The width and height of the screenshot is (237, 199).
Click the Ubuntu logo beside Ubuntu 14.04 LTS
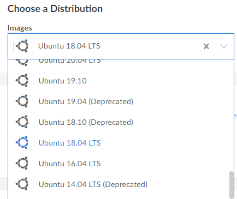(22, 184)
